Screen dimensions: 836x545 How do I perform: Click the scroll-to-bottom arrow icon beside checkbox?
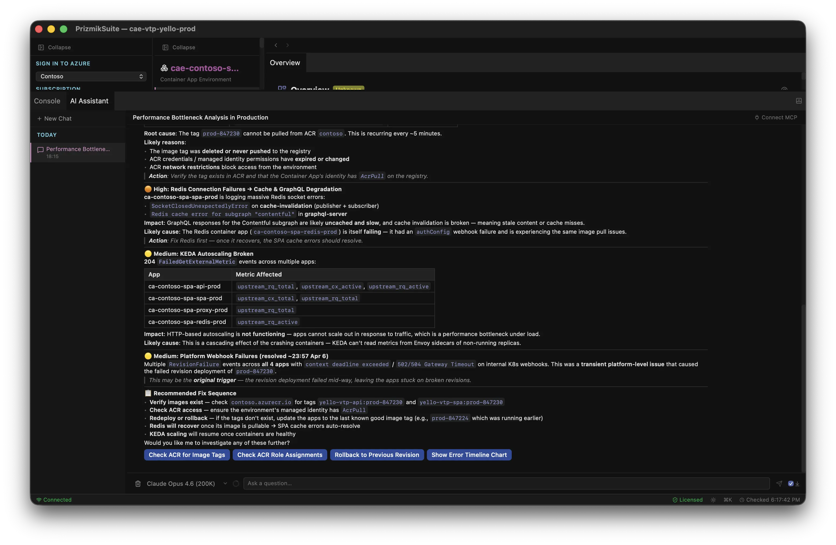pos(797,484)
